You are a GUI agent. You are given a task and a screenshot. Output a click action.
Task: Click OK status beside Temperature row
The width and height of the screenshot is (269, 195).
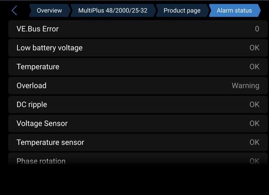click(255, 67)
